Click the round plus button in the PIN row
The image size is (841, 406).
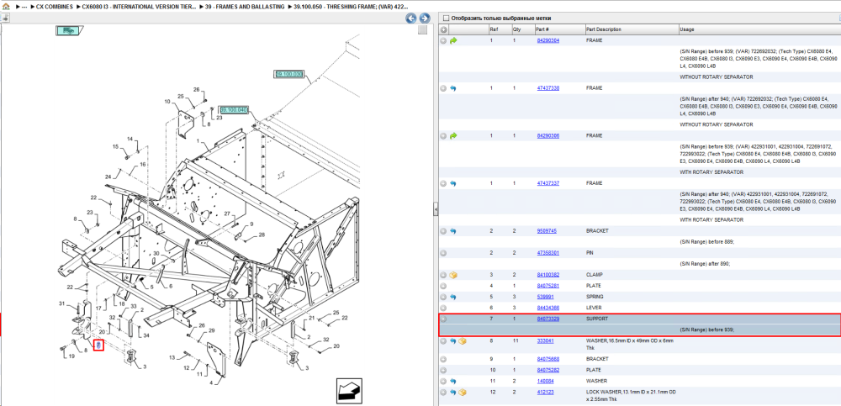[x=443, y=253]
